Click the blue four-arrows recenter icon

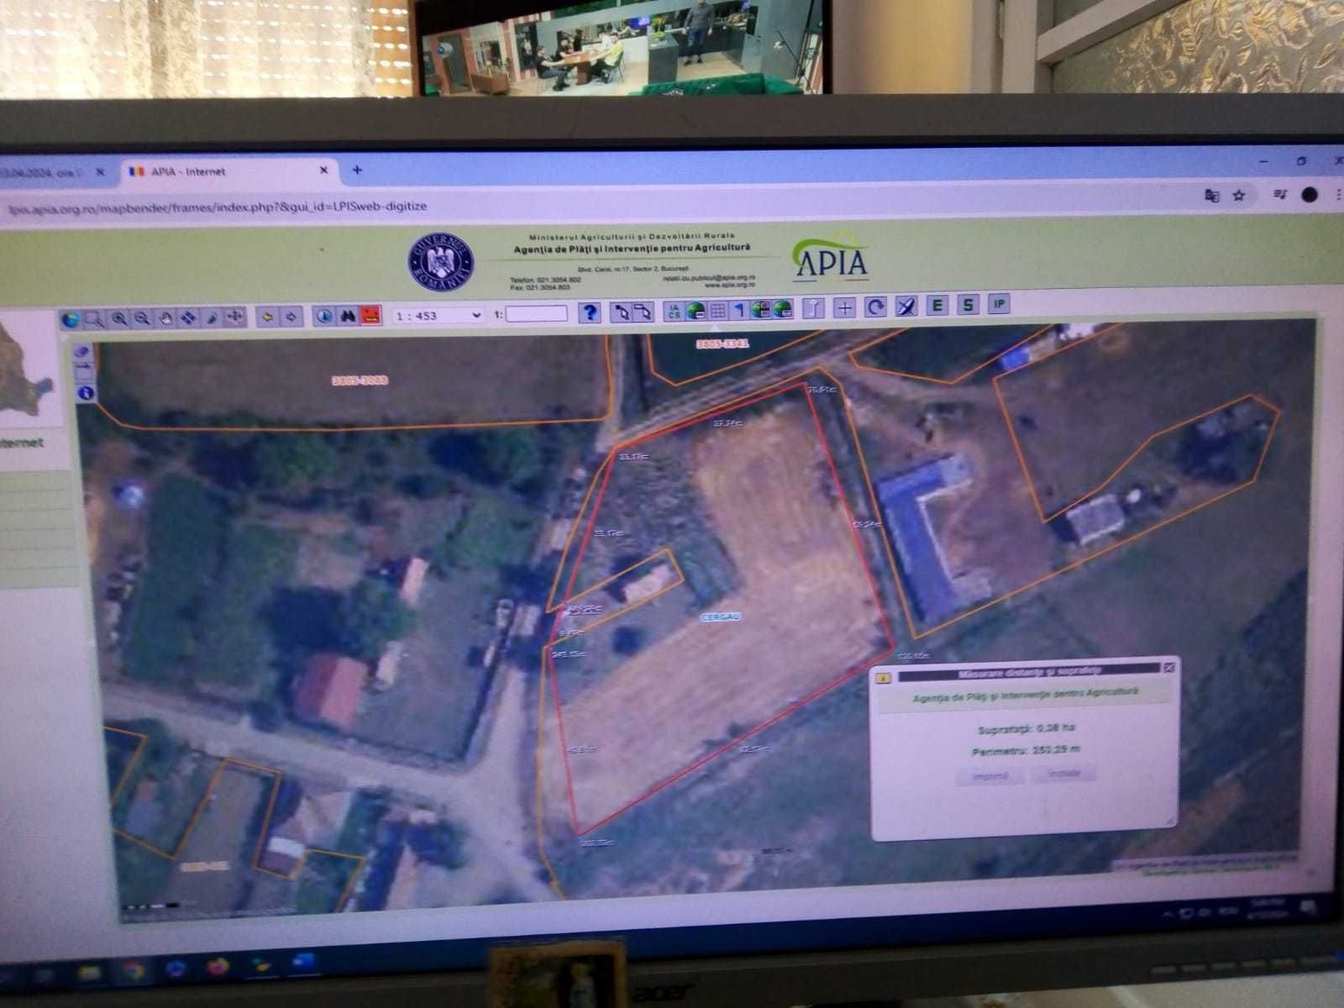coord(188,318)
